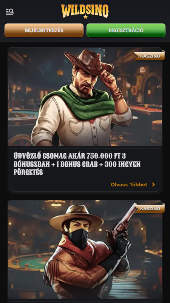Click the chevron arrow beside Olvass Többet

click(153, 184)
